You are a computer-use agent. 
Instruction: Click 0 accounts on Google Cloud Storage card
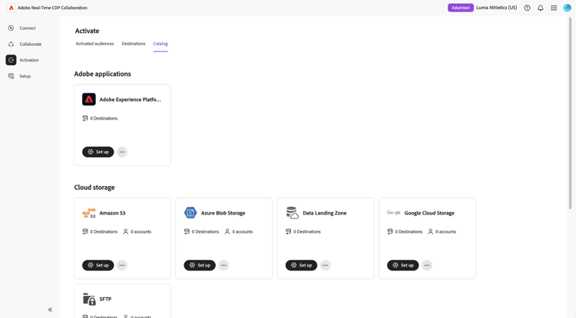[442, 231]
